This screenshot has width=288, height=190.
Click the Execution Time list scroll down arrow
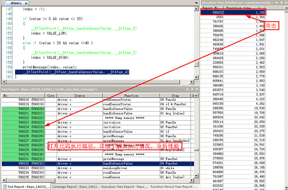point(286,188)
